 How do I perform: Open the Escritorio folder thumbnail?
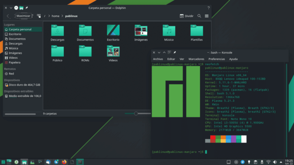tap(113, 30)
